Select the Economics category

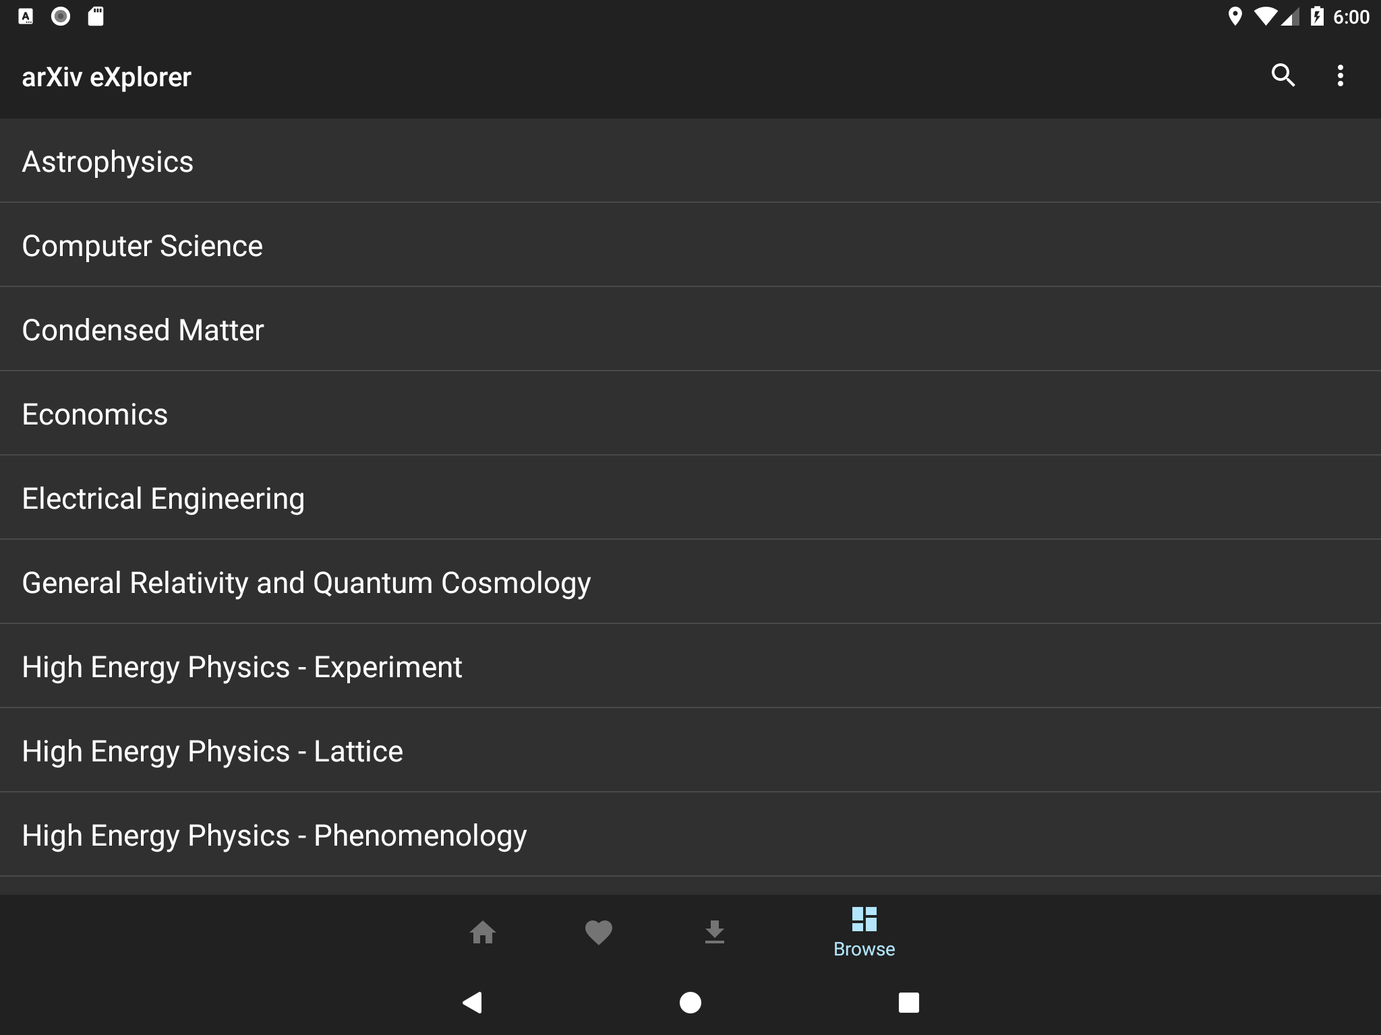(x=95, y=414)
